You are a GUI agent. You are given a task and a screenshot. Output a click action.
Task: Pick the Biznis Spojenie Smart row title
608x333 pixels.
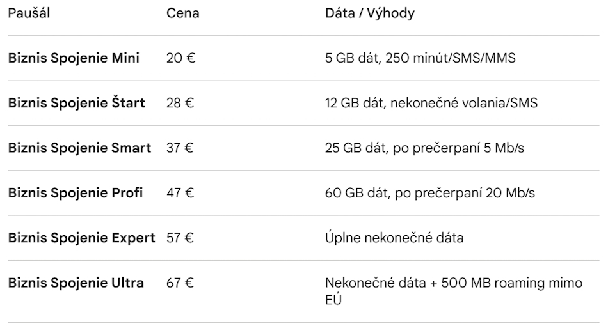pyautogui.click(x=79, y=148)
